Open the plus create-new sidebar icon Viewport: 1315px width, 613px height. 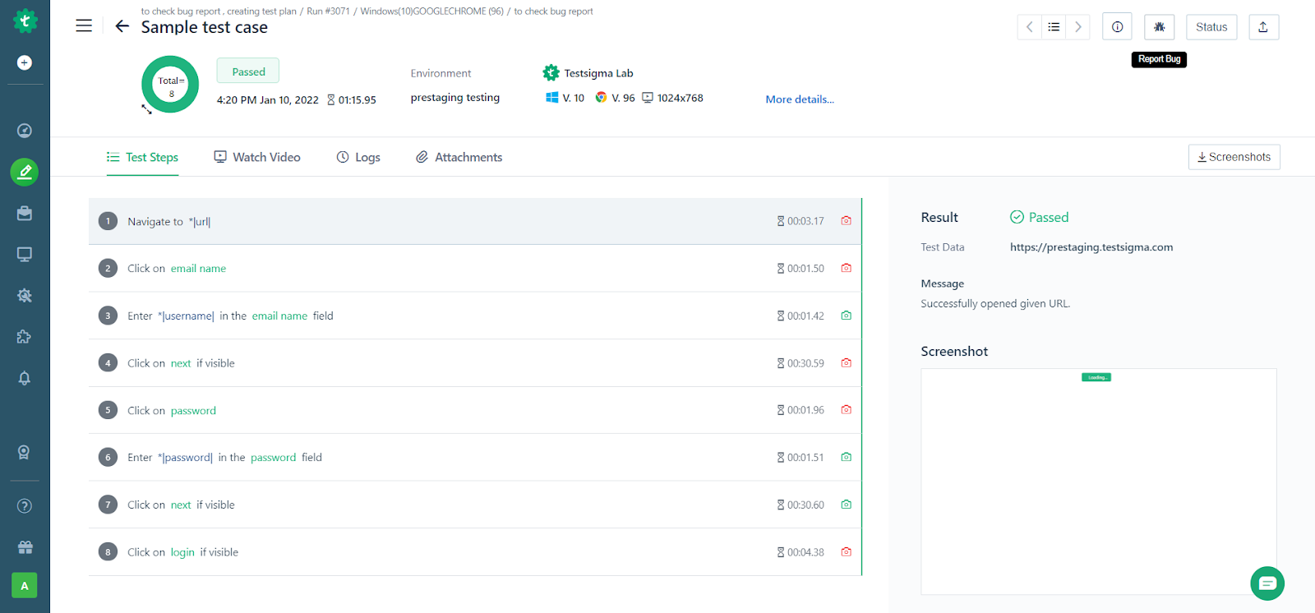point(25,62)
